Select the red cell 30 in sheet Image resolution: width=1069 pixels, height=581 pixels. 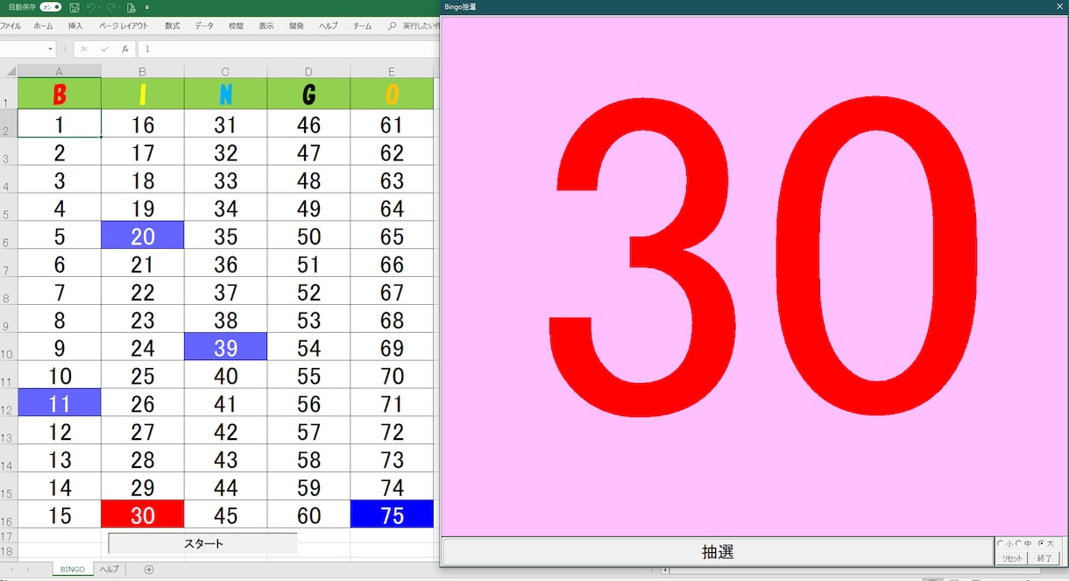click(x=142, y=514)
